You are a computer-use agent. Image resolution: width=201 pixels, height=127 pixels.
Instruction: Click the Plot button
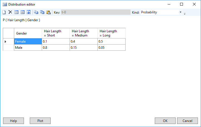[x=40, y=121]
